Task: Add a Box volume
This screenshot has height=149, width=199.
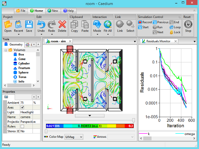Action: 19,54
